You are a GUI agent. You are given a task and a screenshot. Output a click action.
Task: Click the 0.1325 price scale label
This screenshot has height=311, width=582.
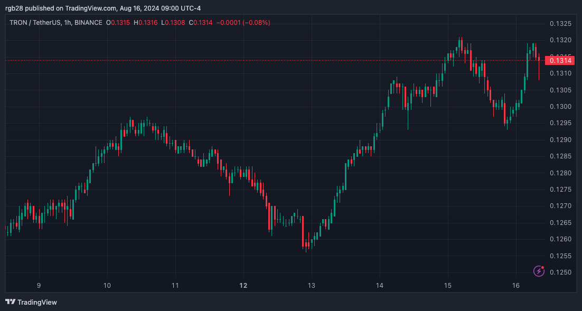pyautogui.click(x=560, y=24)
